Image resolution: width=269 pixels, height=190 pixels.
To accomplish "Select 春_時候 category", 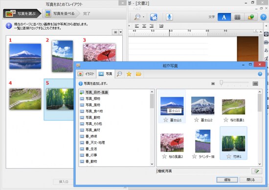I will (x=89, y=136).
